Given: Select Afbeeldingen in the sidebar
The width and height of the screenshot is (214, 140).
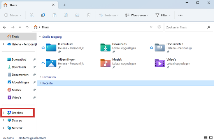Looking at the screenshot, I should click(18, 82).
